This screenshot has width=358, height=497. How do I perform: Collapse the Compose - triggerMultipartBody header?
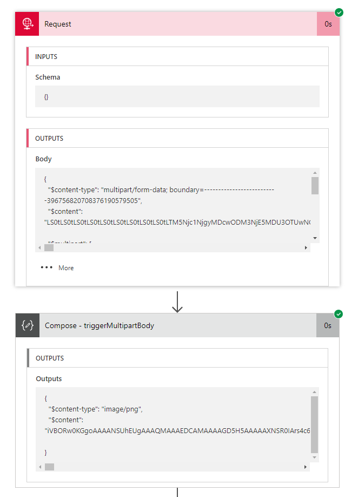pyautogui.click(x=177, y=325)
